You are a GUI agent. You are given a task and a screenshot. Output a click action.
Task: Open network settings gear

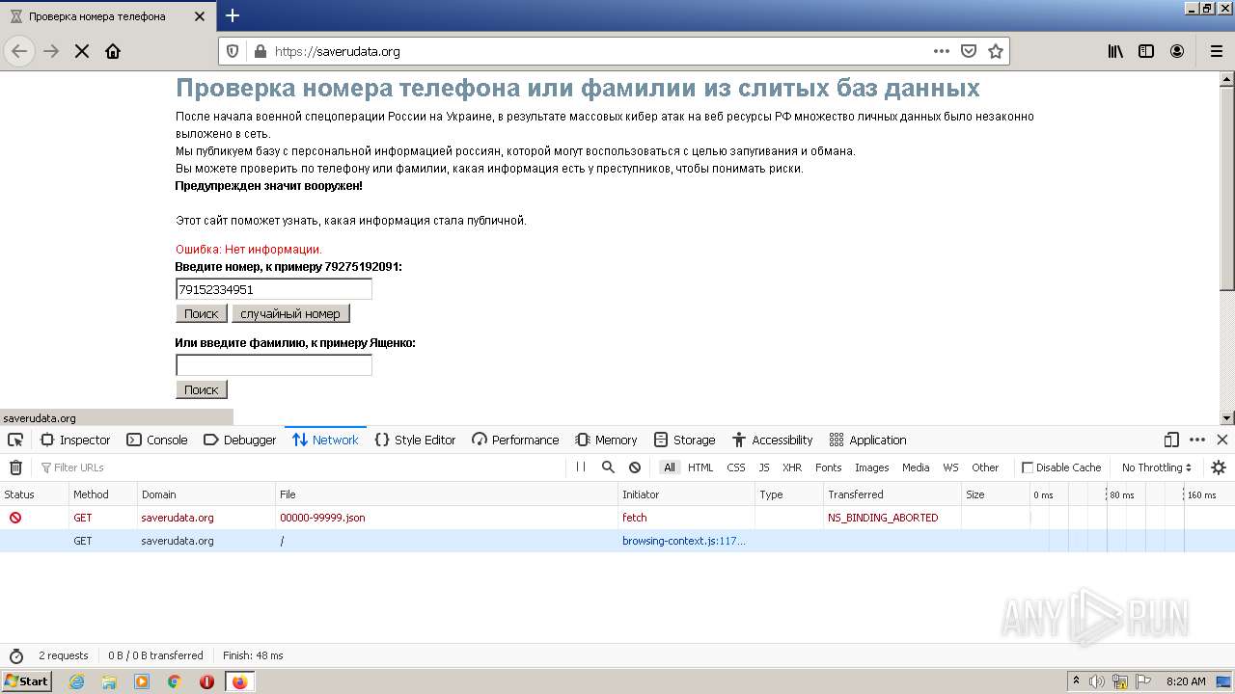point(1219,467)
